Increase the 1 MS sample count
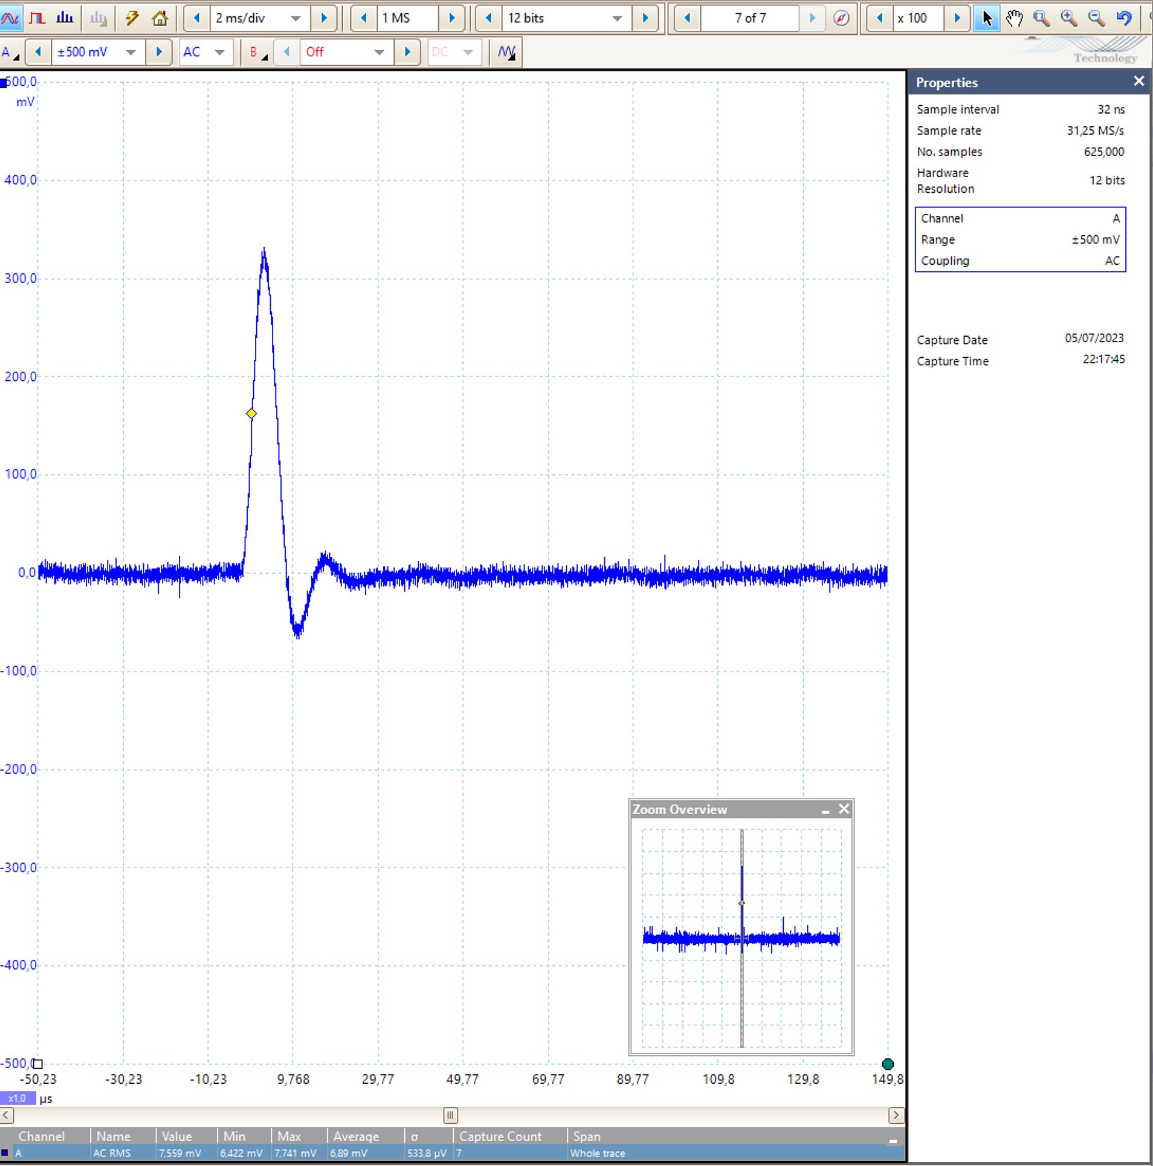Image resolution: width=1153 pixels, height=1166 pixels. tap(451, 18)
